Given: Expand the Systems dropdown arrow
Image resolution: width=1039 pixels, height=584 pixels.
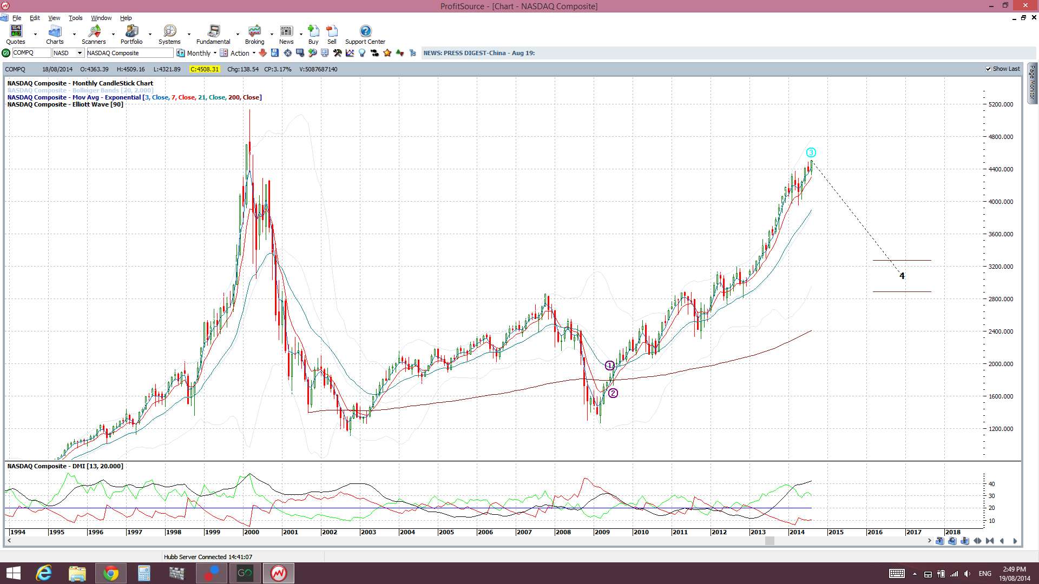Looking at the screenshot, I should (x=189, y=35).
